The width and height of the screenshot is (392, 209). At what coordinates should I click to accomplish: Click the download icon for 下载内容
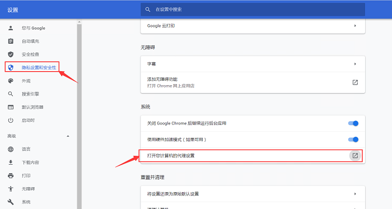(x=11, y=162)
